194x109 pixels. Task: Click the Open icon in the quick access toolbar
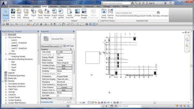coord(4,24)
